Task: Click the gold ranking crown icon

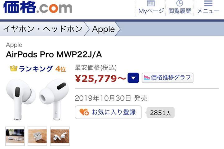Action: point(14,69)
